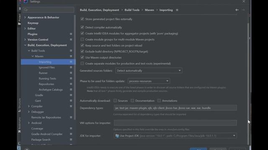This screenshot has width=268, height=150.
Task: Open the Structure tool window sidebar tab
Action: point(20,105)
